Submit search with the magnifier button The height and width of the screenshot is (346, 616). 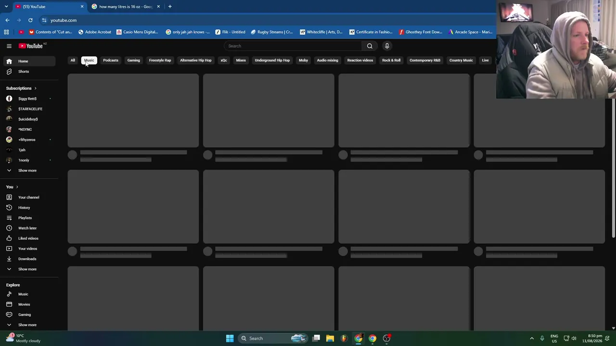coord(370,46)
